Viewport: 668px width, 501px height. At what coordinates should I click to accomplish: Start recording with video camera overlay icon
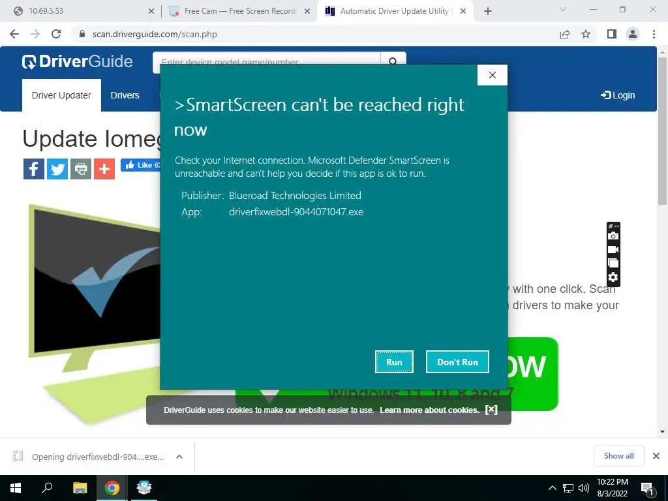613,249
